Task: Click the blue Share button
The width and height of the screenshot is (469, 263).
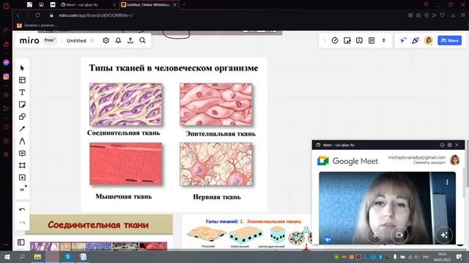Action: (449, 41)
